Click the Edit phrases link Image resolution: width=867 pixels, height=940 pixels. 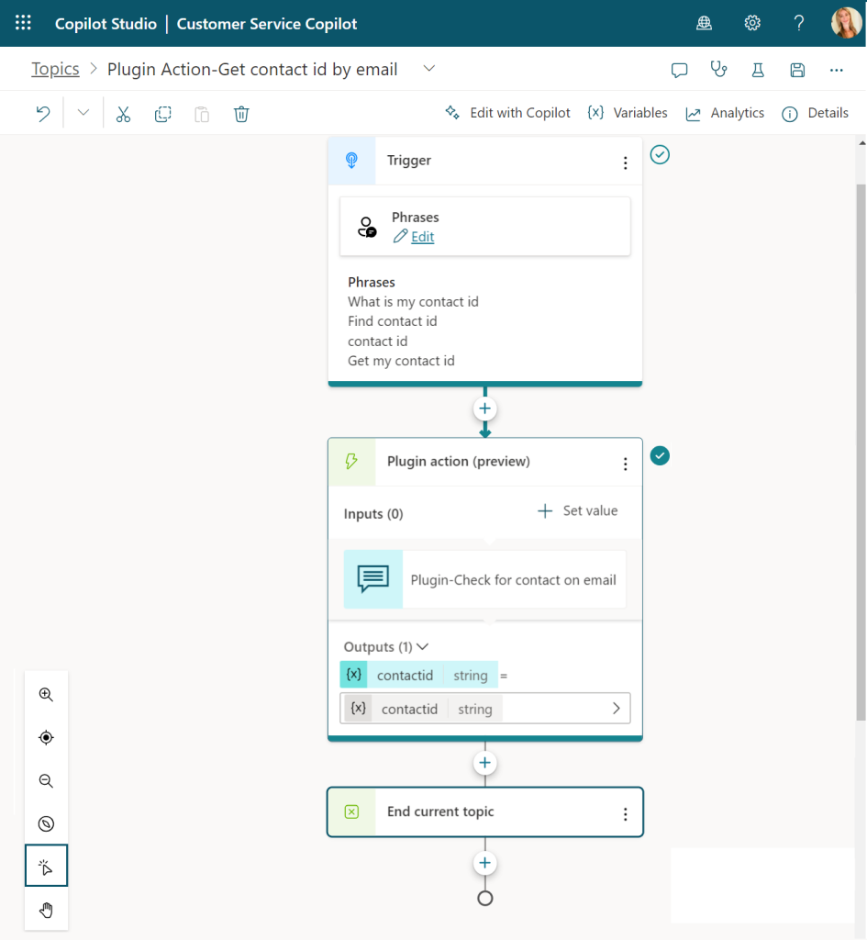click(422, 237)
